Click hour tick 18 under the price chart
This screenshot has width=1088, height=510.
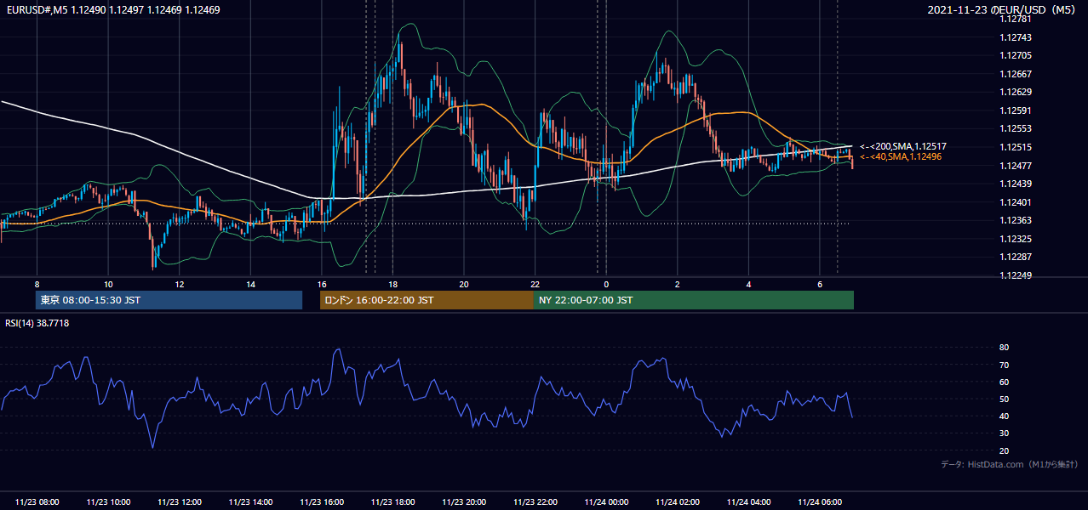(392, 283)
